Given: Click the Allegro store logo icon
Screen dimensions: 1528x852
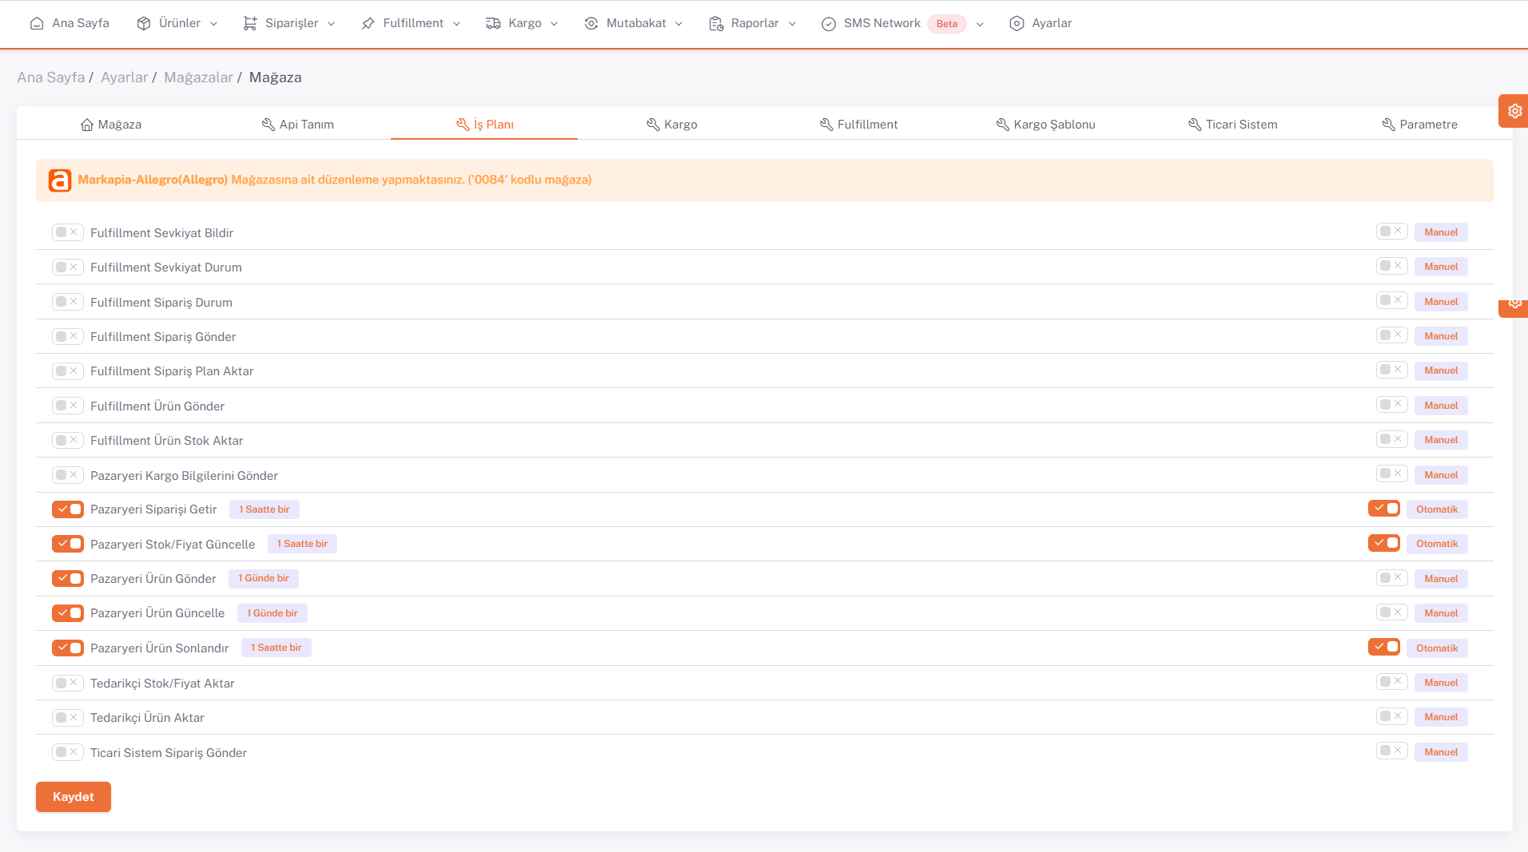Looking at the screenshot, I should coord(60,180).
